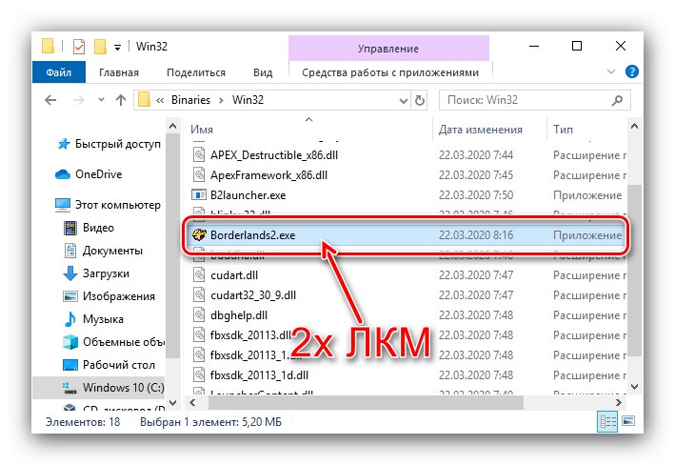Click the navigation pane scroll-down arrow
Viewport: 675px width, 465px height.
point(172,403)
